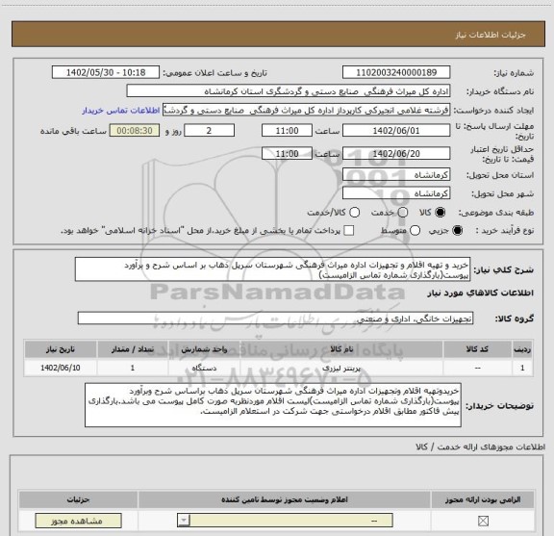Click the announcement date field 1402/05/30 - 10:18
Viewport: 554px width, 536px height.
pos(106,72)
